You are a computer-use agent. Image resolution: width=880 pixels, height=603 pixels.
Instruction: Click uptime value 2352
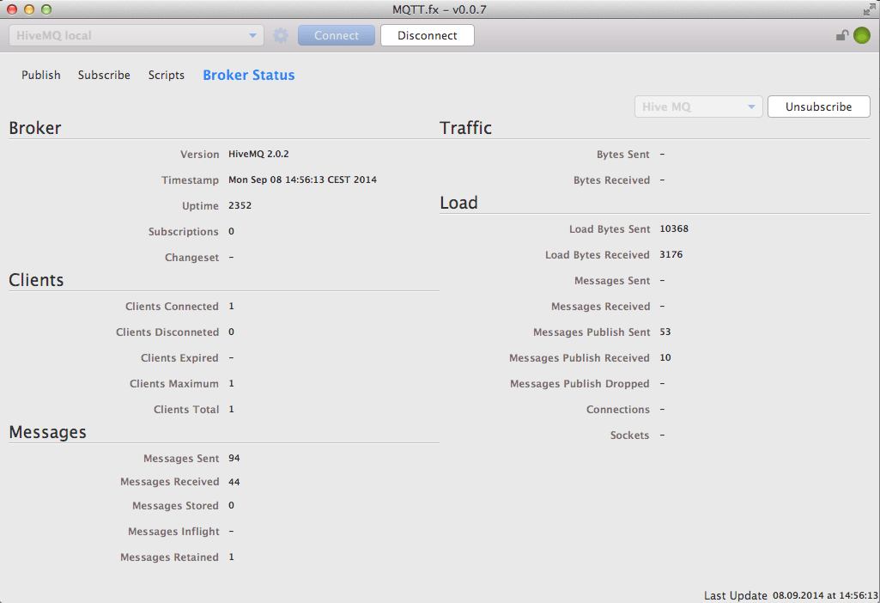click(240, 205)
